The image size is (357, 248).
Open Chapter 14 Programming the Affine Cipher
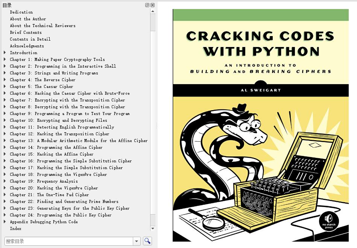56,147
